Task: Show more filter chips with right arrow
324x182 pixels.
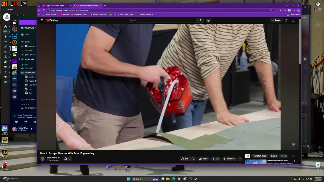Action: 293,156
